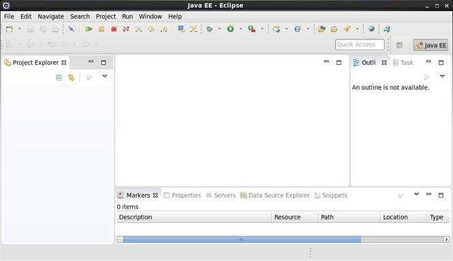The image size is (453, 261).
Task: Maximize the Project Explorer panel
Action: click(104, 63)
